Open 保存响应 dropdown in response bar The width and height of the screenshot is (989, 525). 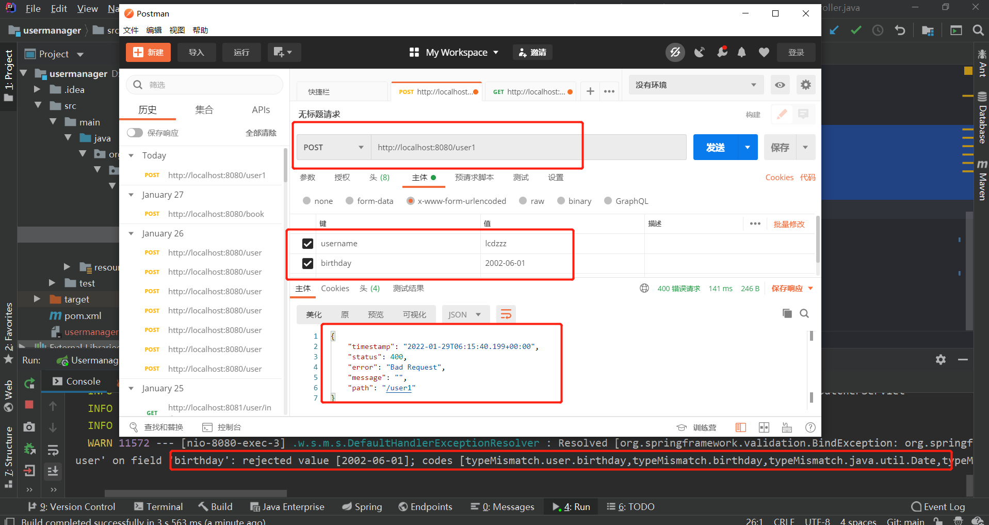click(x=792, y=288)
